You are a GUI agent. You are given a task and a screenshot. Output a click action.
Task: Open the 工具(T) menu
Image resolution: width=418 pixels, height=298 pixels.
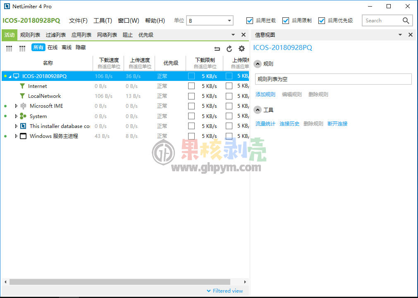pos(103,21)
